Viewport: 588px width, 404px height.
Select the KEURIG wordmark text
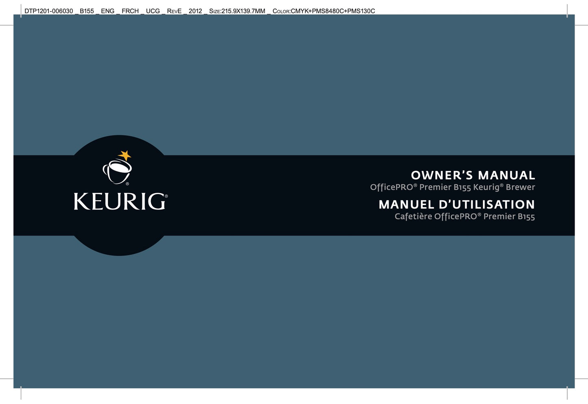point(119,202)
